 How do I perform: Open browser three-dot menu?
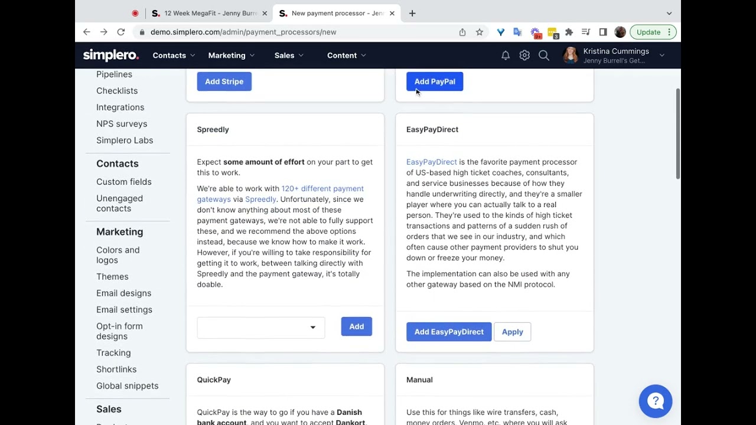669,32
